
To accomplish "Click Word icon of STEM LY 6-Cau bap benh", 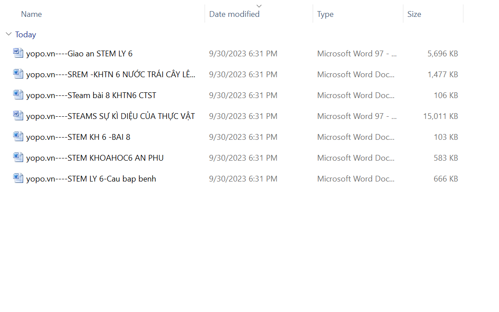I will click(18, 178).
